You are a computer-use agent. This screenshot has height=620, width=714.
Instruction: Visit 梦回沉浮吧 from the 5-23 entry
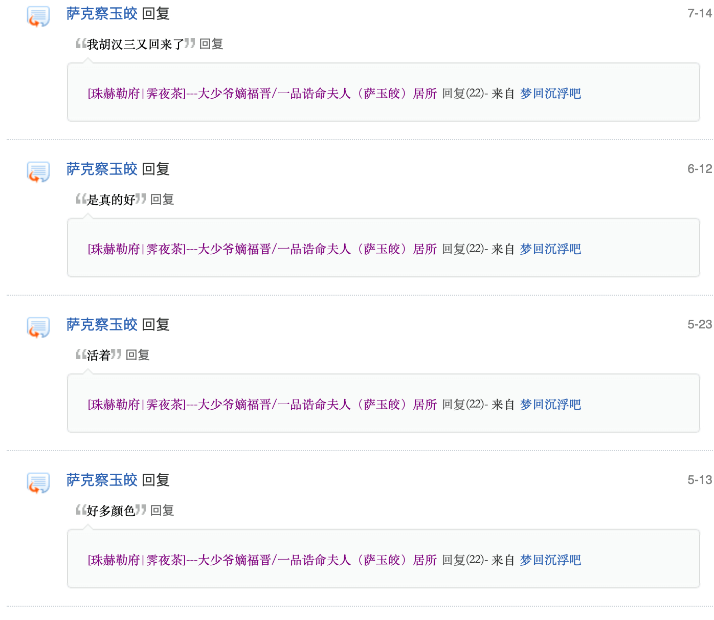550,405
